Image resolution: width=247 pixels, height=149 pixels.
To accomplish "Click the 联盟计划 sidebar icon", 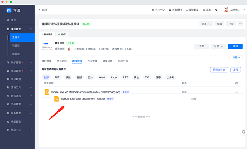I will click(8, 96).
